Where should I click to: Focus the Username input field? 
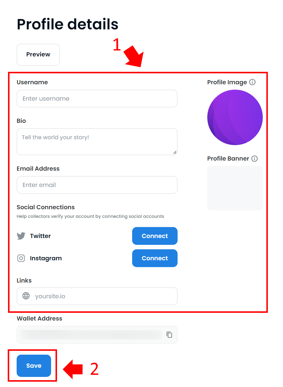pyautogui.click(x=97, y=99)
